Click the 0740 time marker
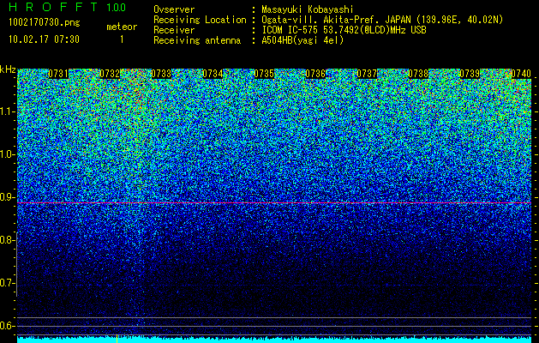The width and height of the screenshot is (539, 343). 521,74
